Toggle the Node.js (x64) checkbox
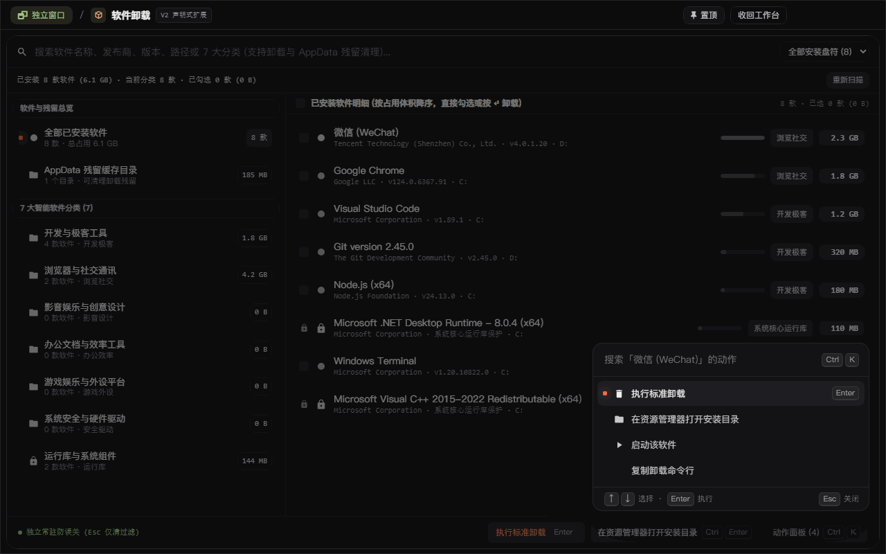886x554 pixels. coord(304,290)
